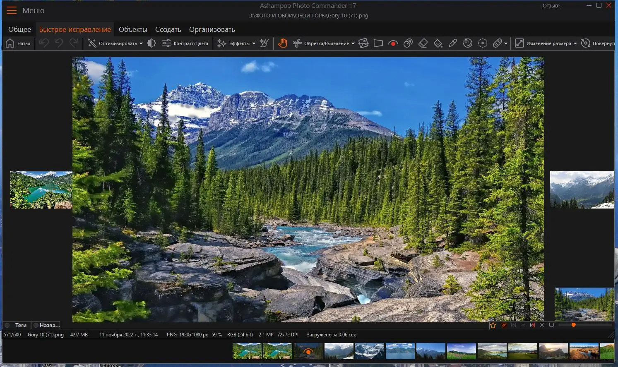Activate the red-eye removal tool

point(392,43)
